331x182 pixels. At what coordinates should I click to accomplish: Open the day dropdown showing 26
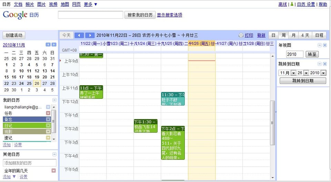coord(306,73)
